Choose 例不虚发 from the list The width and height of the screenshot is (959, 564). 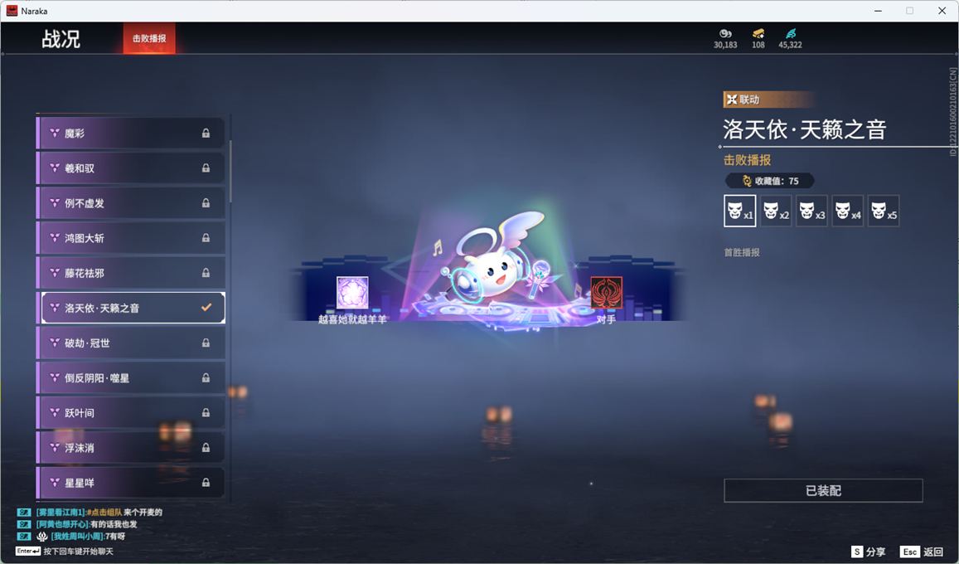(x=130, y=202)
